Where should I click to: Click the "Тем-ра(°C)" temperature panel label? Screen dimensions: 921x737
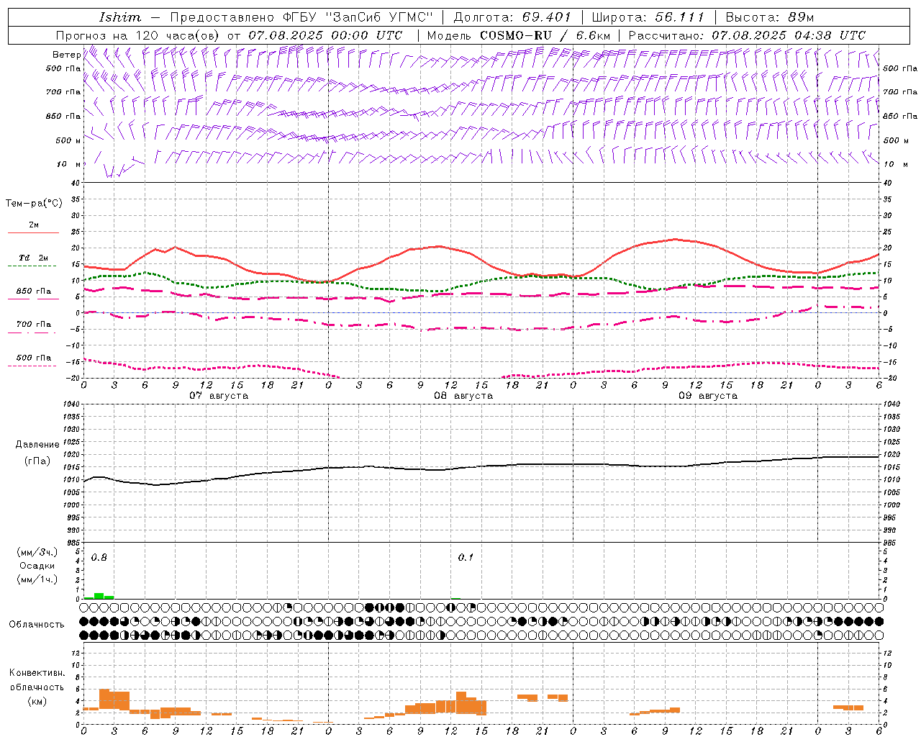34,204
